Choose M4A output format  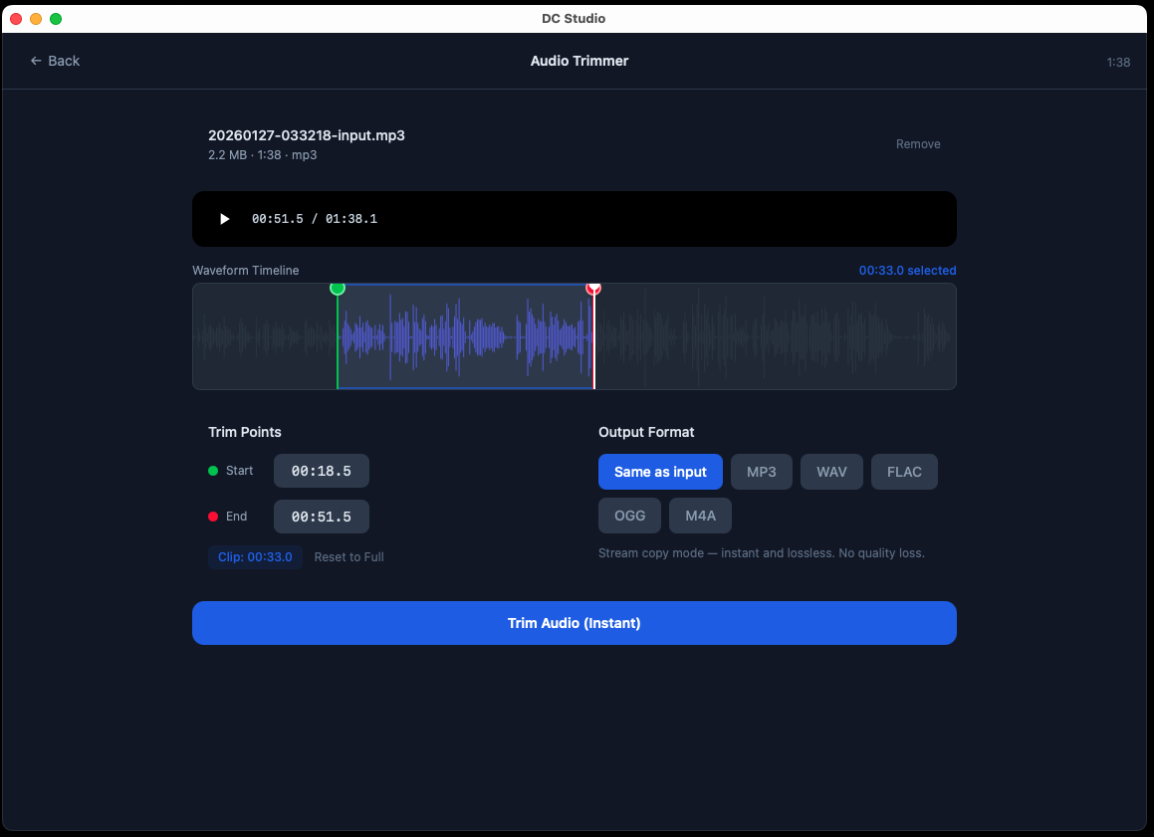pyautogui.click(x=700, y=515)
